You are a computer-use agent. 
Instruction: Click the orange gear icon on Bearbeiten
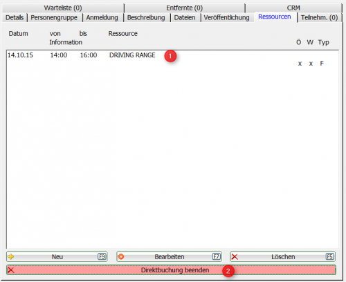pyautogui.click(x=121, y=256)
